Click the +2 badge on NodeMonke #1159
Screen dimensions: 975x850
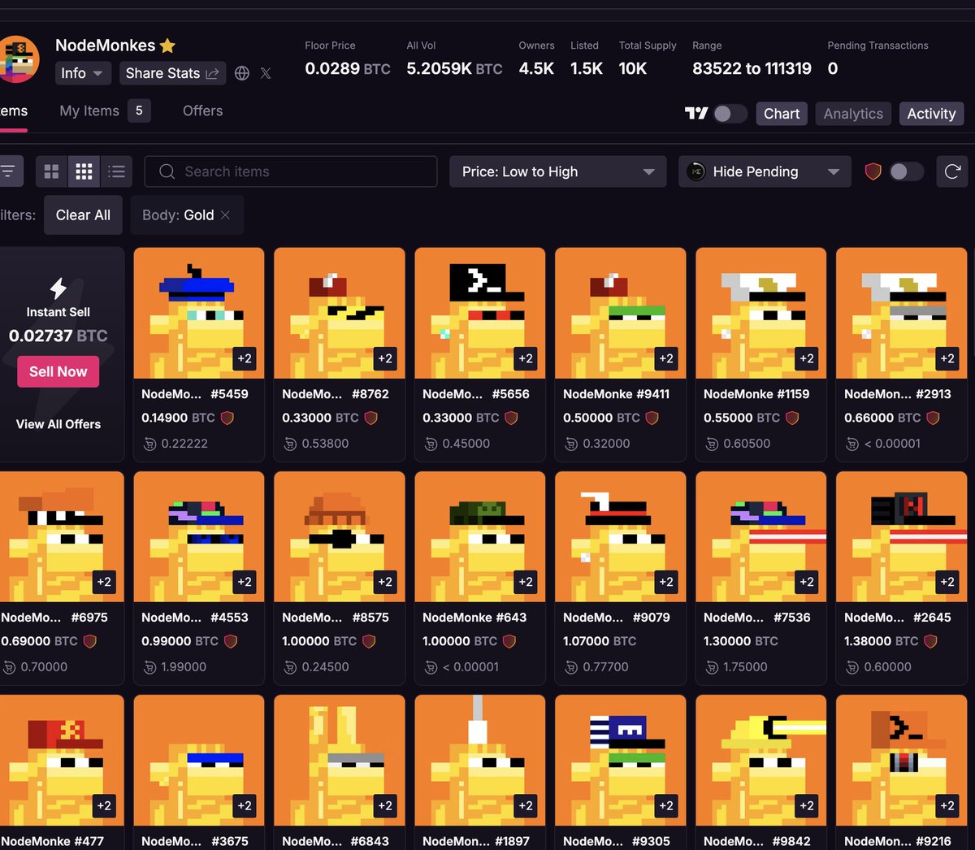[x=807, y=358]
